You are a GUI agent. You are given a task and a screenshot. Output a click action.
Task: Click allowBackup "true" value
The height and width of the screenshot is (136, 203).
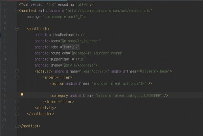80,35
